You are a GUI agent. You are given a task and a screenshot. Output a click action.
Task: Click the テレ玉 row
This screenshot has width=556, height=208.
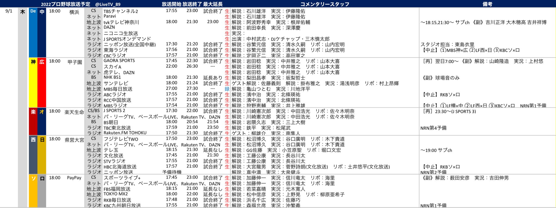pyautogui.click(x=111, y=150)
